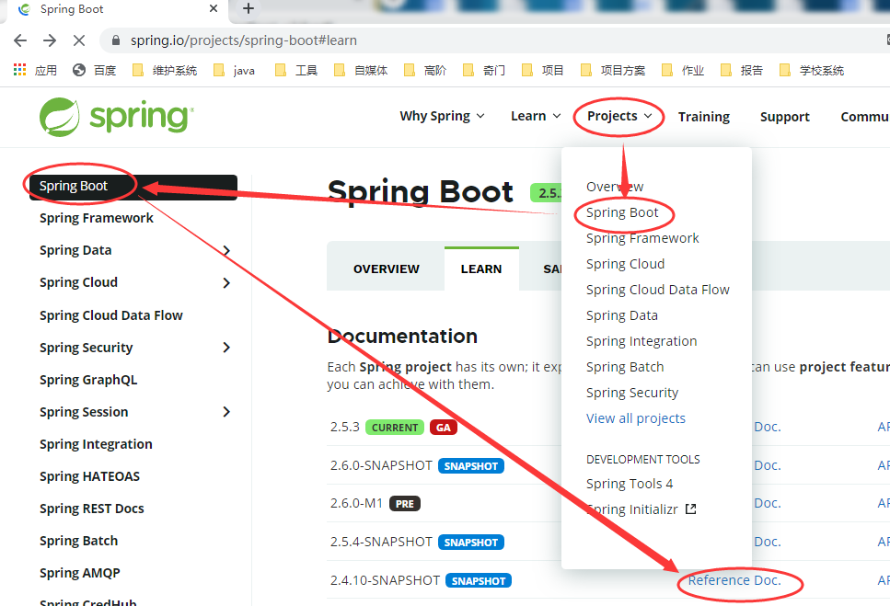The image size is (890, 606).
Task: Click the GA badge on 2.5.3
Action: coord(444,428)
